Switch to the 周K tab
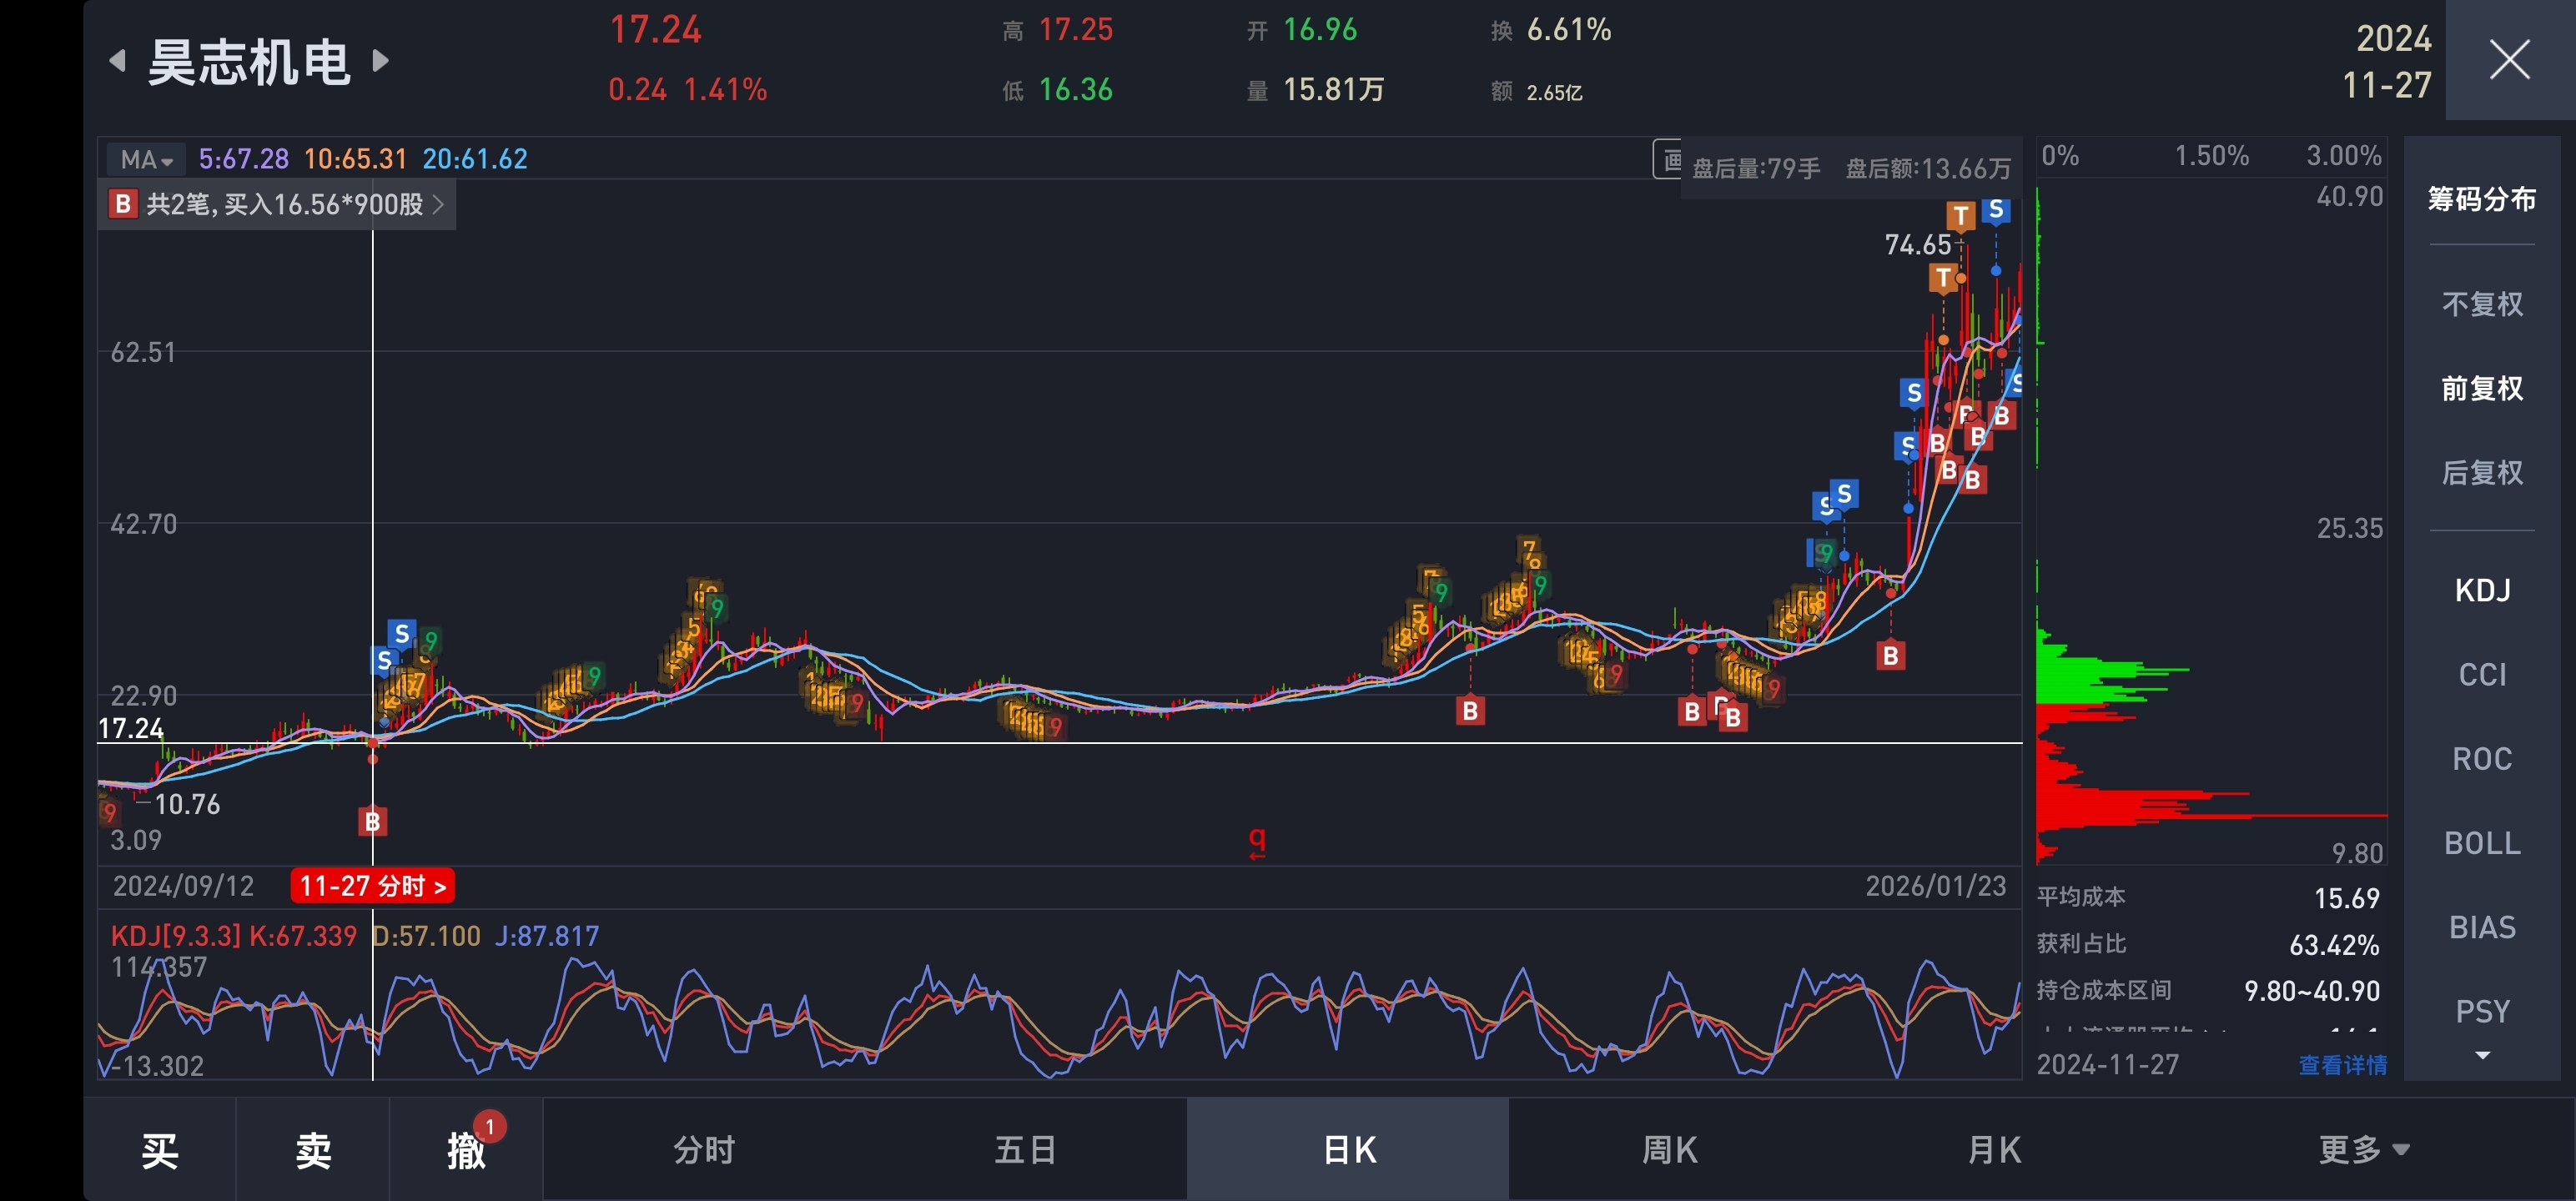 coord(1669,1149)
